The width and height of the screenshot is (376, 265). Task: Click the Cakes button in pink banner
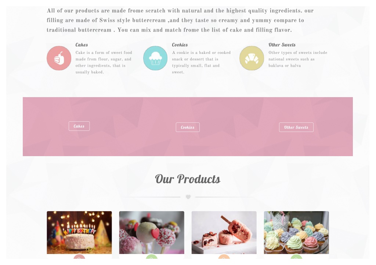click(x=79, y=126)
